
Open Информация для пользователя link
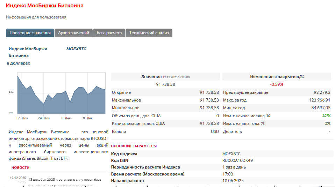36,17
